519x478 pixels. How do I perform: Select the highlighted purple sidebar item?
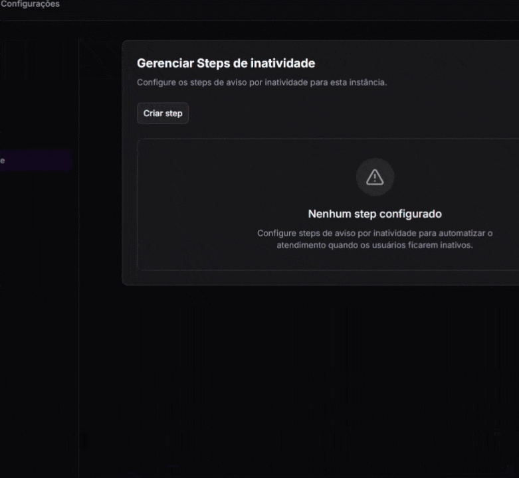click(x=36, y=161)
